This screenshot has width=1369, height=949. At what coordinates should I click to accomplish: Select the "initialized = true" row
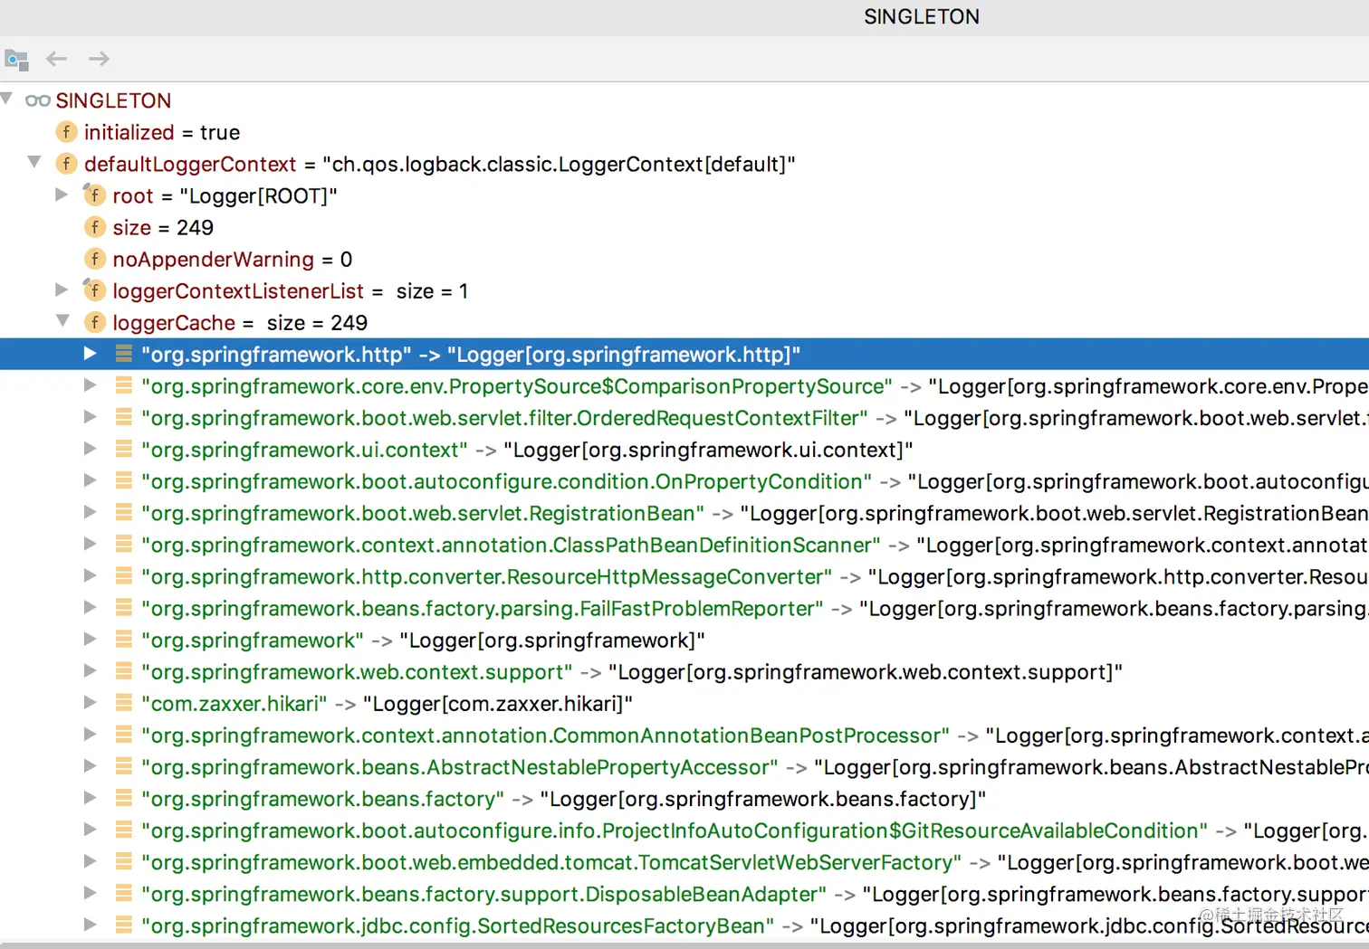162,132
